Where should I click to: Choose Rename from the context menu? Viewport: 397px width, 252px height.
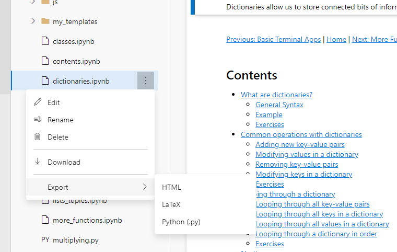point(90,120)
